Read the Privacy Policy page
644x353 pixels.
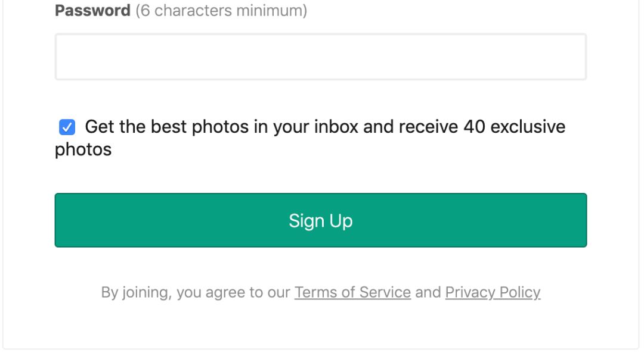[x=493, y=292]
